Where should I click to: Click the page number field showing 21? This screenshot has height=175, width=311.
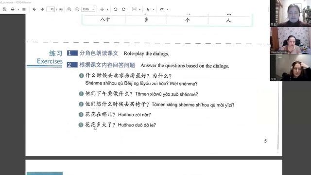[51, 9]
